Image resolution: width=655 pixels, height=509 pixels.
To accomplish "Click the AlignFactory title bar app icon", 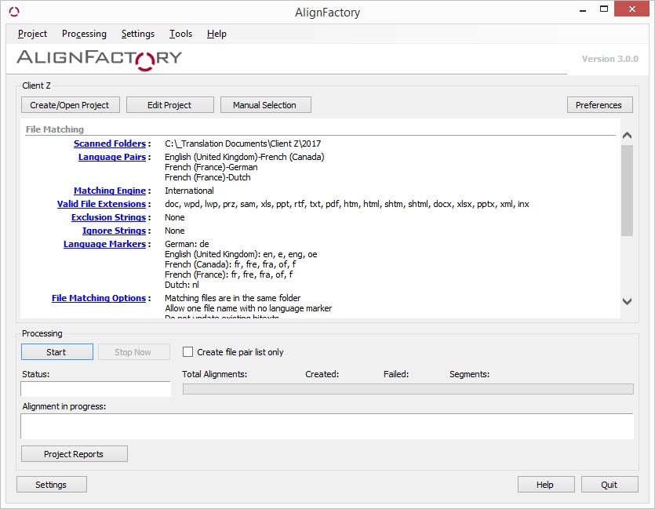I will 14,12.
